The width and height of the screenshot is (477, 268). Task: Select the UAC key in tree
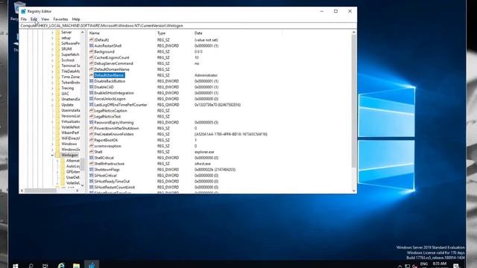[x=65, y=94]
